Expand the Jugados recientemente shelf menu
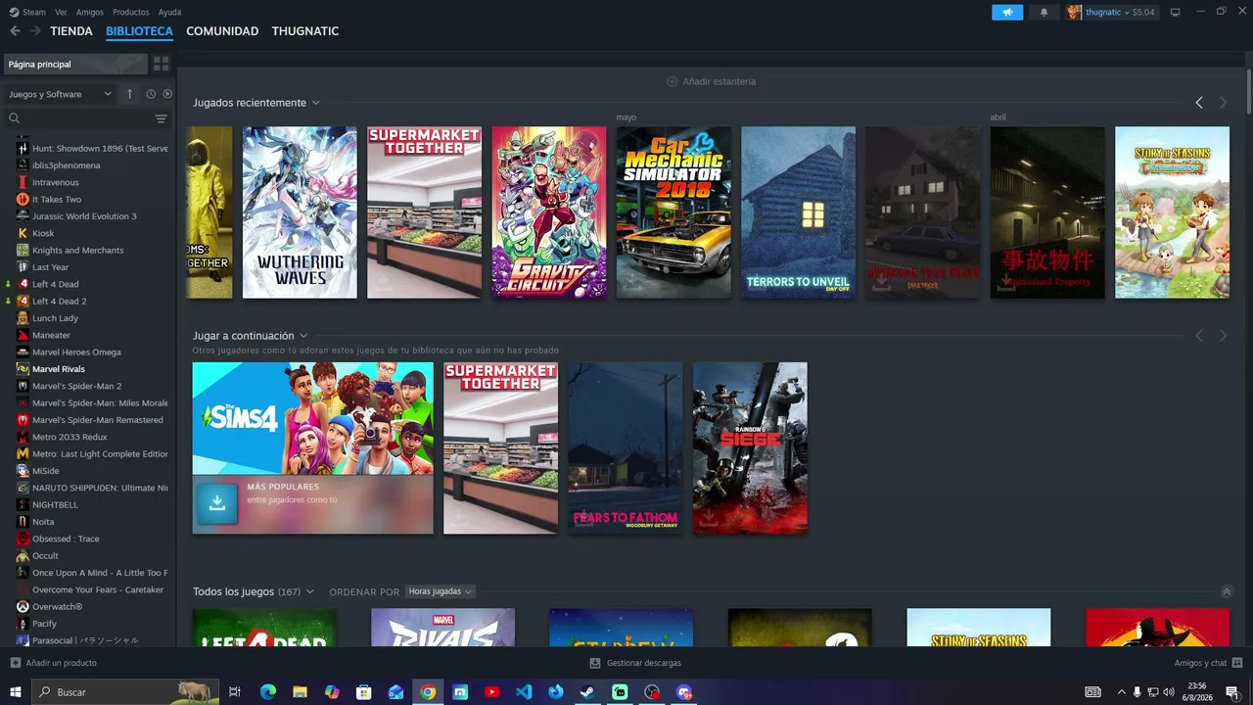 tap(316, 103)
